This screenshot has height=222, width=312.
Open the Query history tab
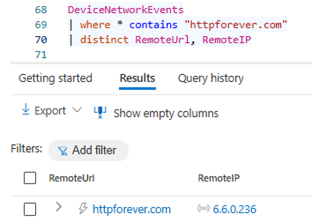pos(210,78)
